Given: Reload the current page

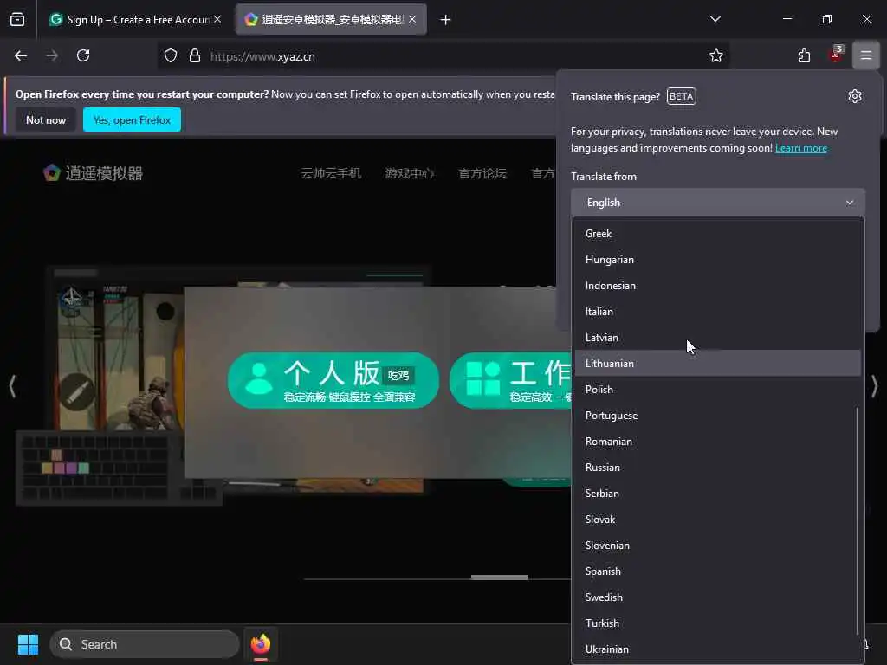Looking at the screenshot, I should coord(83,56).
